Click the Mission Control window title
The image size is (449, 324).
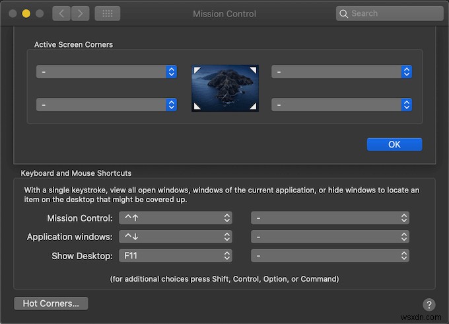pos(224,14)
